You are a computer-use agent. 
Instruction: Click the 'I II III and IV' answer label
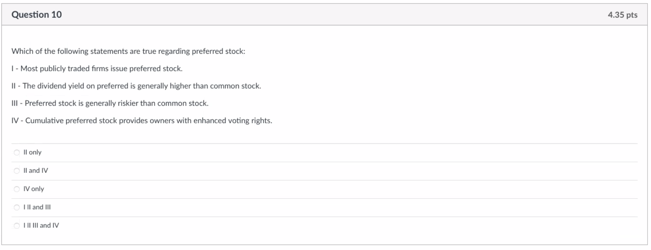pos(41,225)
